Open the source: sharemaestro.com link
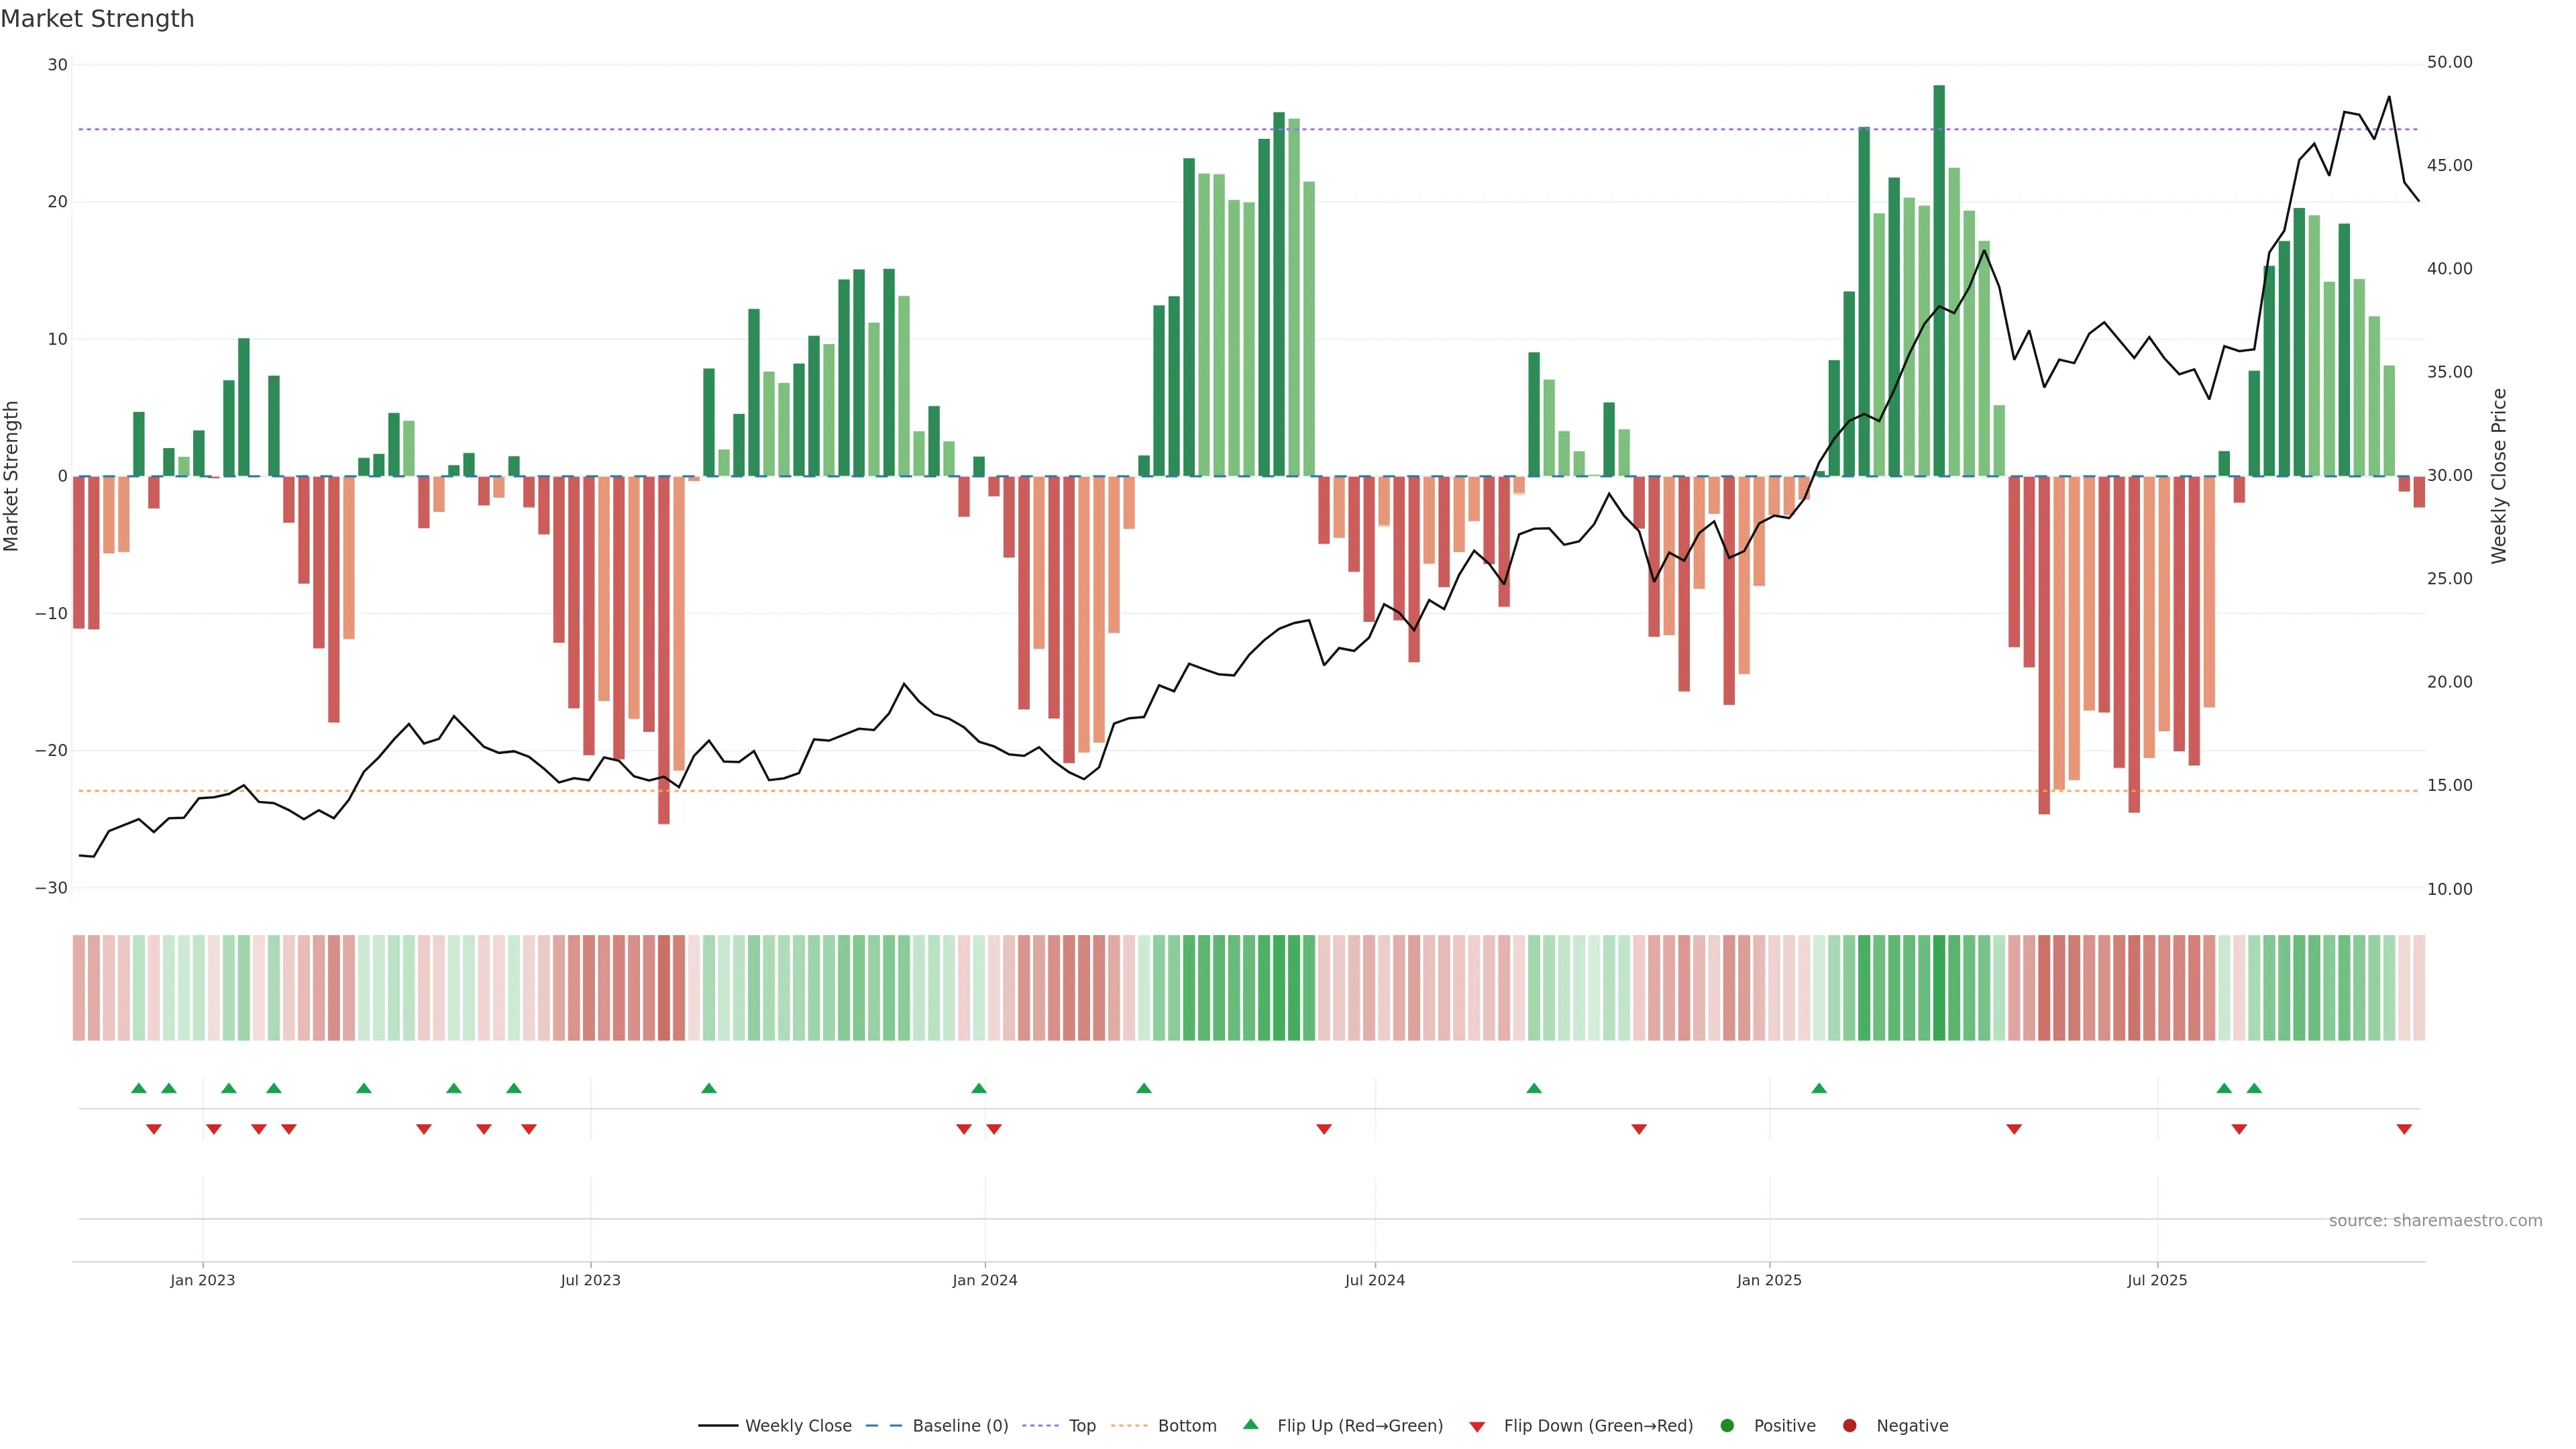The image size is (2576, 1449). pos(2435,1220)
